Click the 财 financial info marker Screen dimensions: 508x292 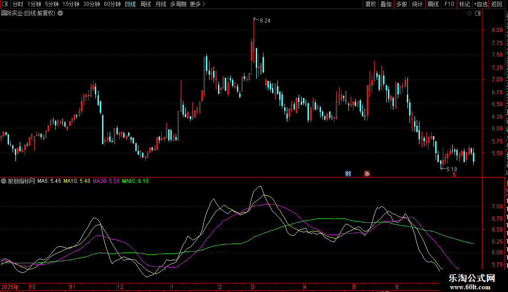click(x=348, y=173)
